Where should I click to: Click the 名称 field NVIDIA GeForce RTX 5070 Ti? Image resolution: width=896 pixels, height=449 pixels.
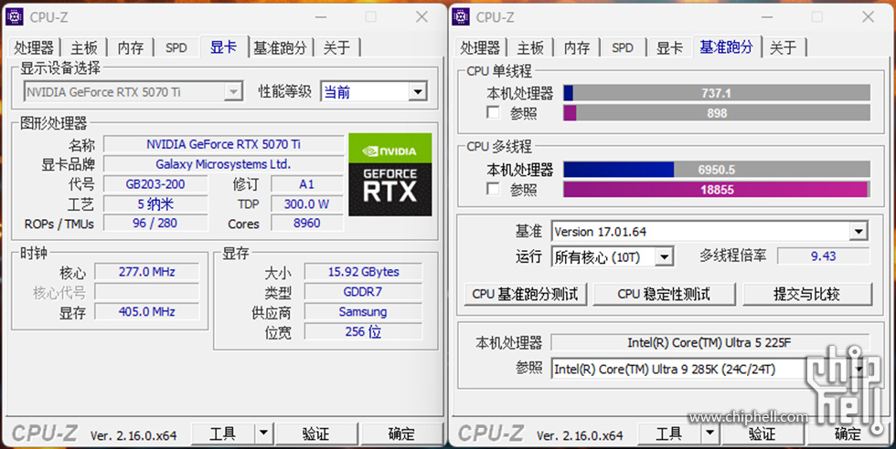[223, 144]
